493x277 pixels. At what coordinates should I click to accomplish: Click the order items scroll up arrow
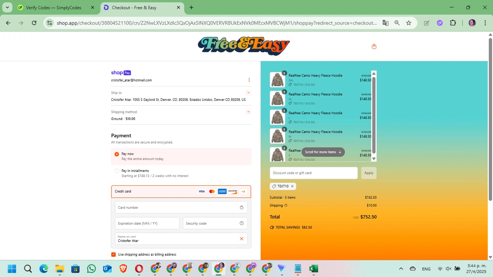pyautogui.click(x=374, y=73)
